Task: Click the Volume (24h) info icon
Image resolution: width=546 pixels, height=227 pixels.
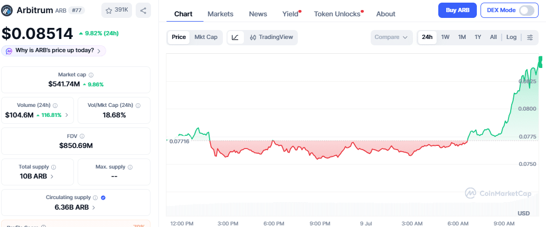Action: coord(55,105)
